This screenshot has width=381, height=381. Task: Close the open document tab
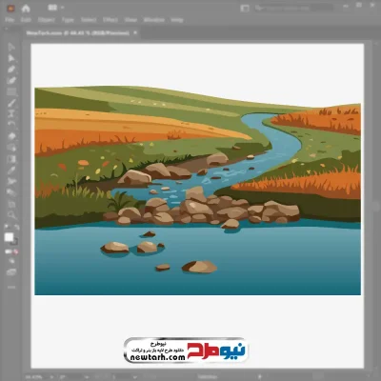(x=135, y=32)
